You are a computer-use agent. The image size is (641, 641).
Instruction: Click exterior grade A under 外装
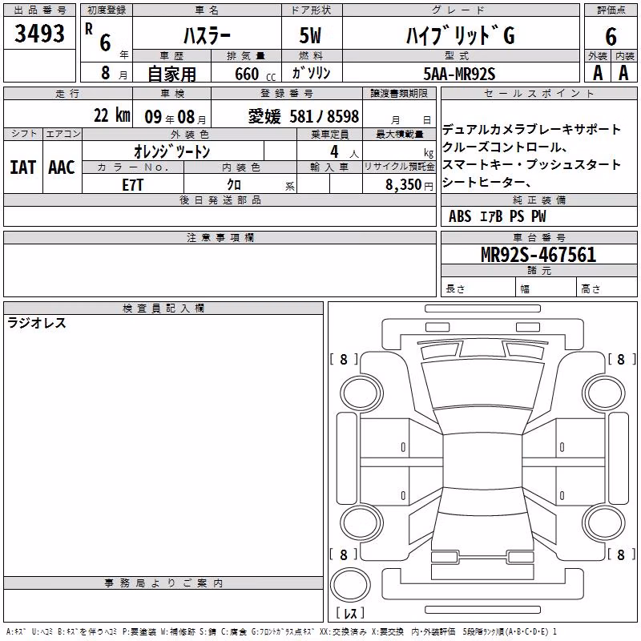(598, 73)
